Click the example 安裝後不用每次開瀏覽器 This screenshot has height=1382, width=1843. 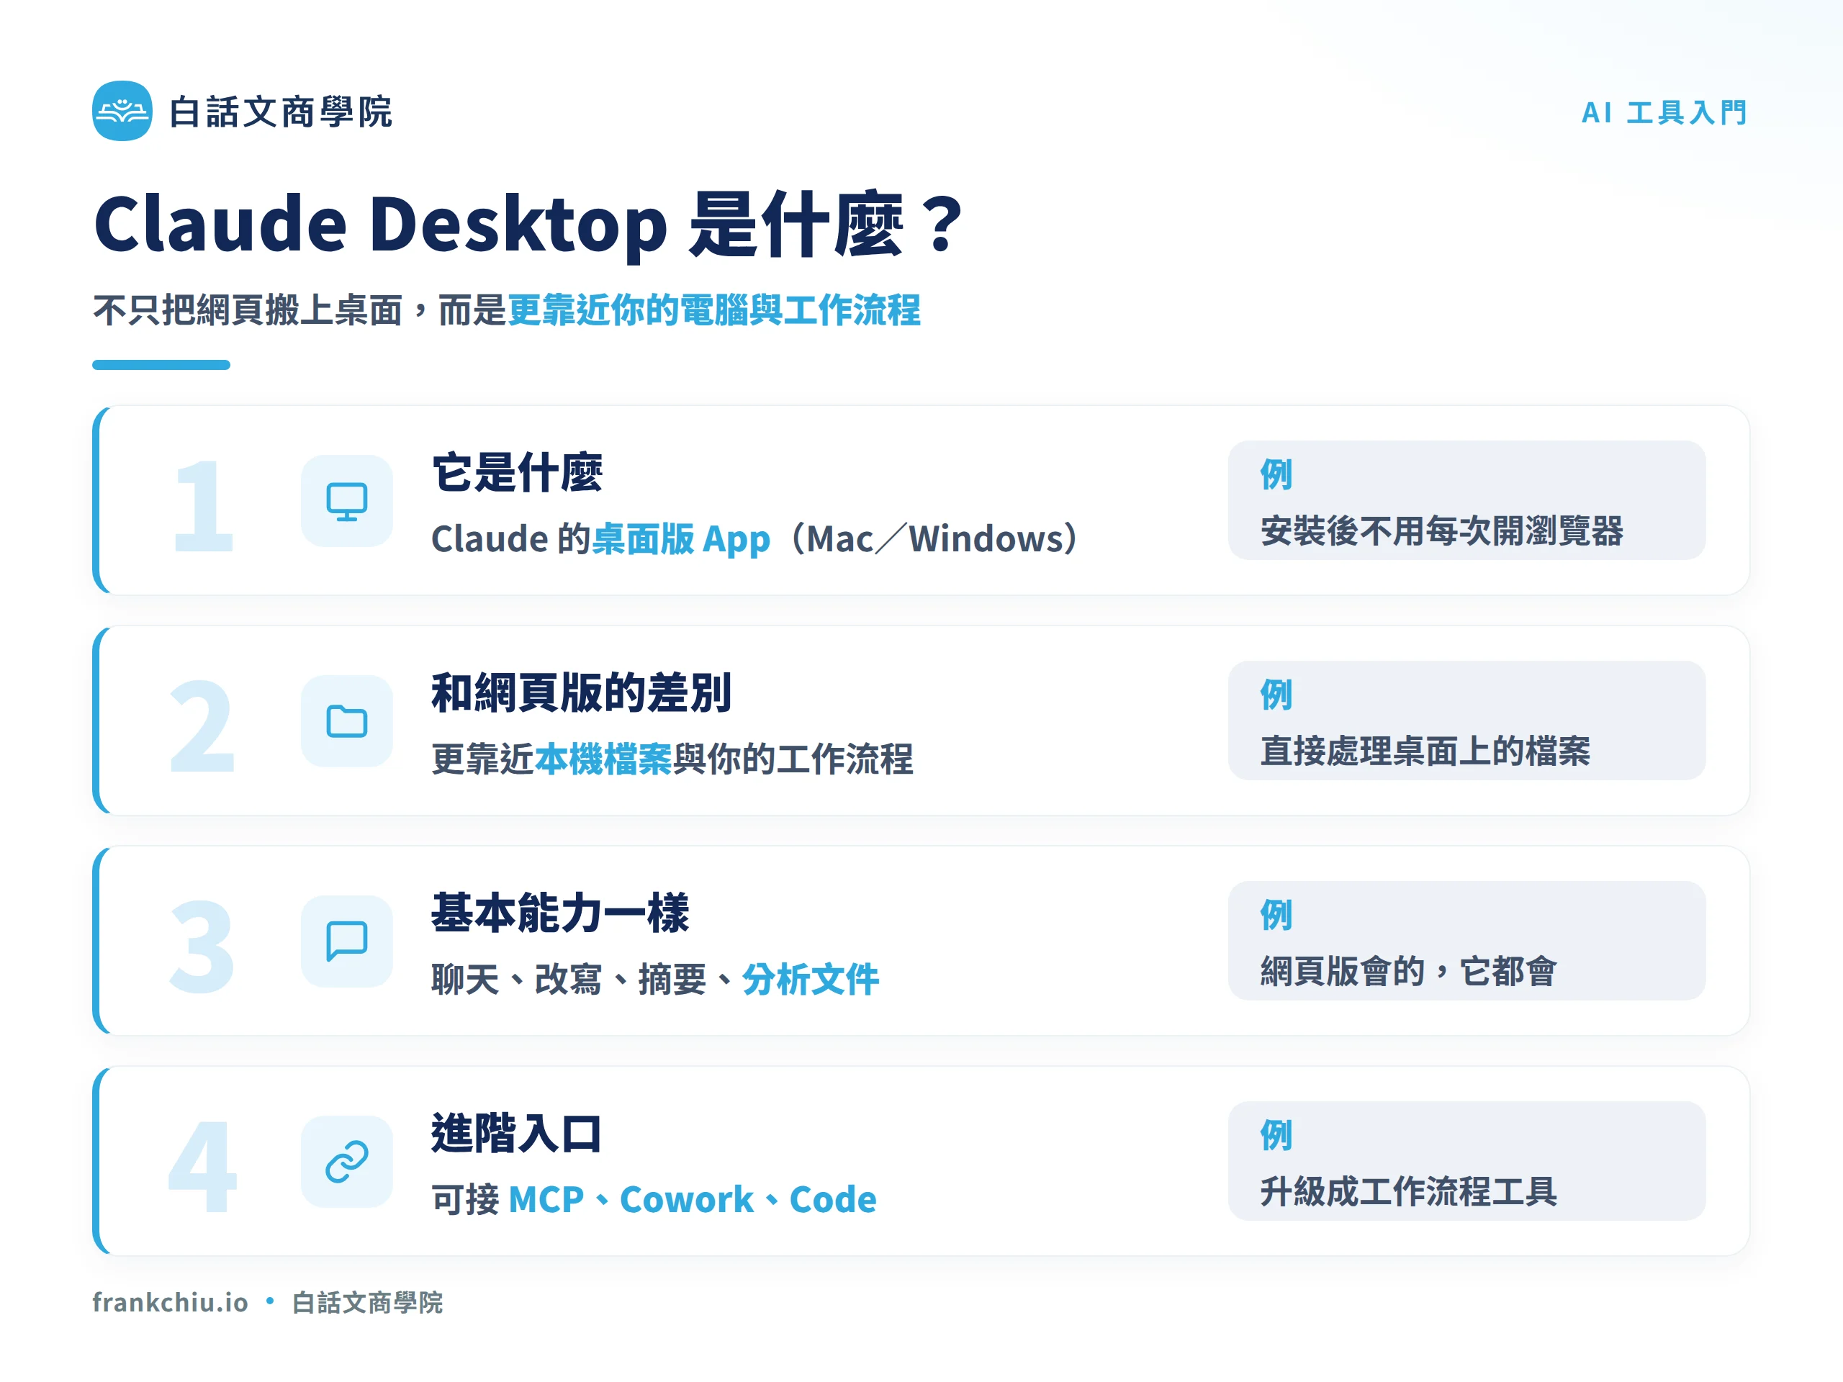[1442, 530]
